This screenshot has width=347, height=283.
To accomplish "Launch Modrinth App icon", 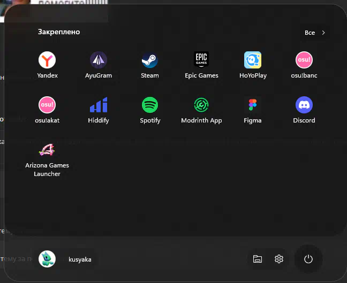I will click(x=201, y=105).
